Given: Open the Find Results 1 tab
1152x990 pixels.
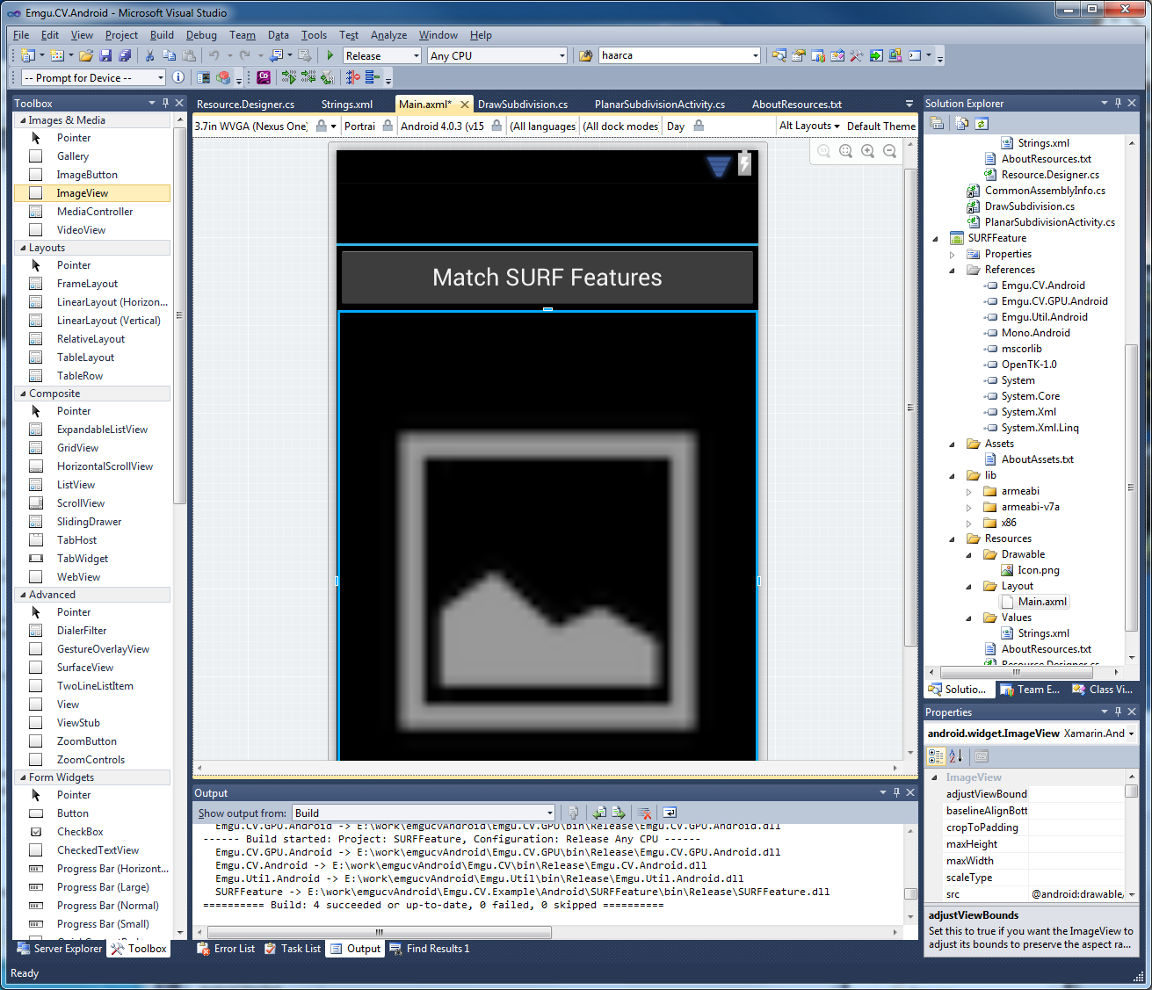Looking at the screenshot, I should pos(430,949).
